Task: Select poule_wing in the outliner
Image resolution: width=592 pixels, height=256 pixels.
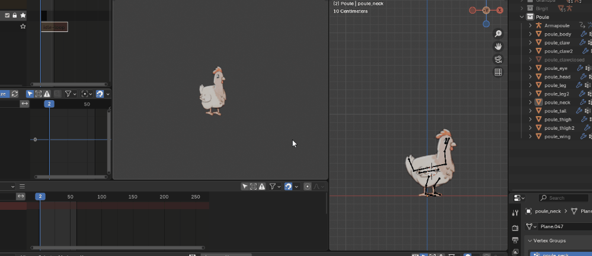Action: 557,136
